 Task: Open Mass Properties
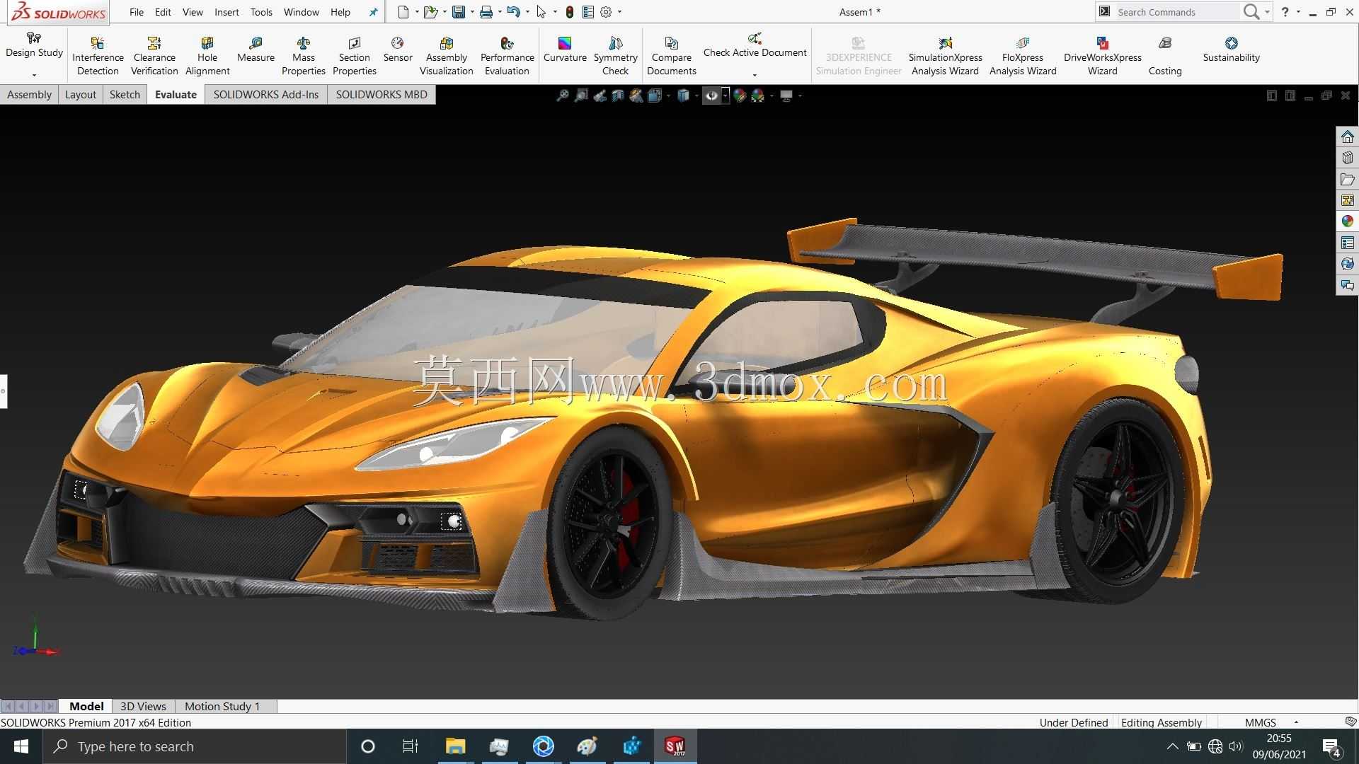(x=303, y=55)
